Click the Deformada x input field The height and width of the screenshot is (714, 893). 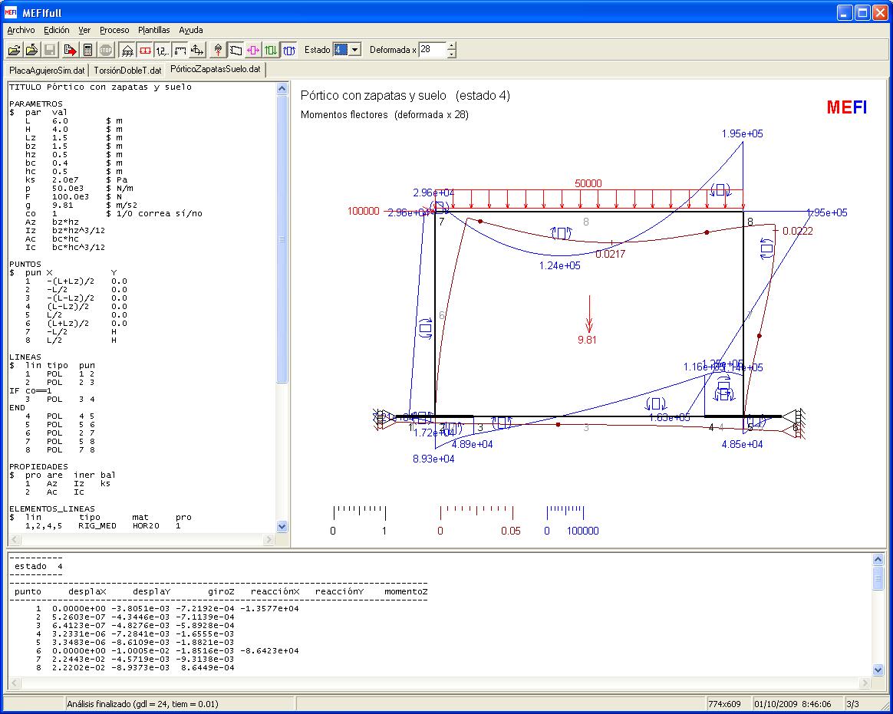pos(433,50)
